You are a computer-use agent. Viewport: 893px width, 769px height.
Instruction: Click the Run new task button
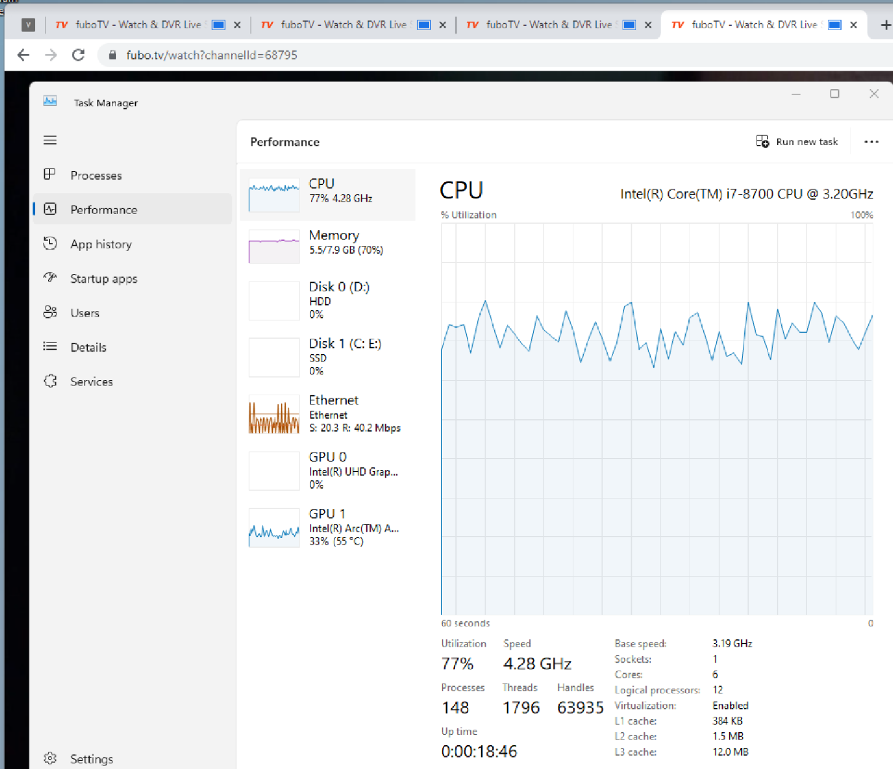point(797,142)
